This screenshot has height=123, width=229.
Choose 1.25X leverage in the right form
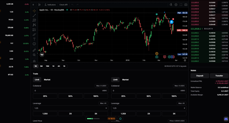click(123, 114)
